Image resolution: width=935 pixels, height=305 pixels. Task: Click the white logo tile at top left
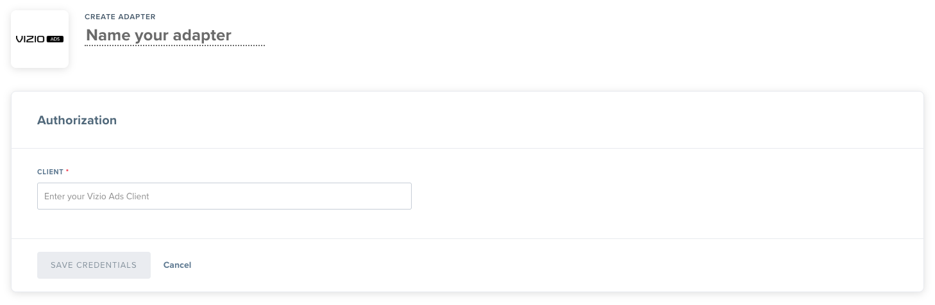pyautogui.click(x=40, y=39)
